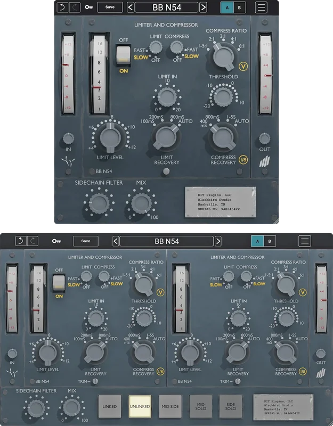Click MIX knob in top window

point(141,203)
